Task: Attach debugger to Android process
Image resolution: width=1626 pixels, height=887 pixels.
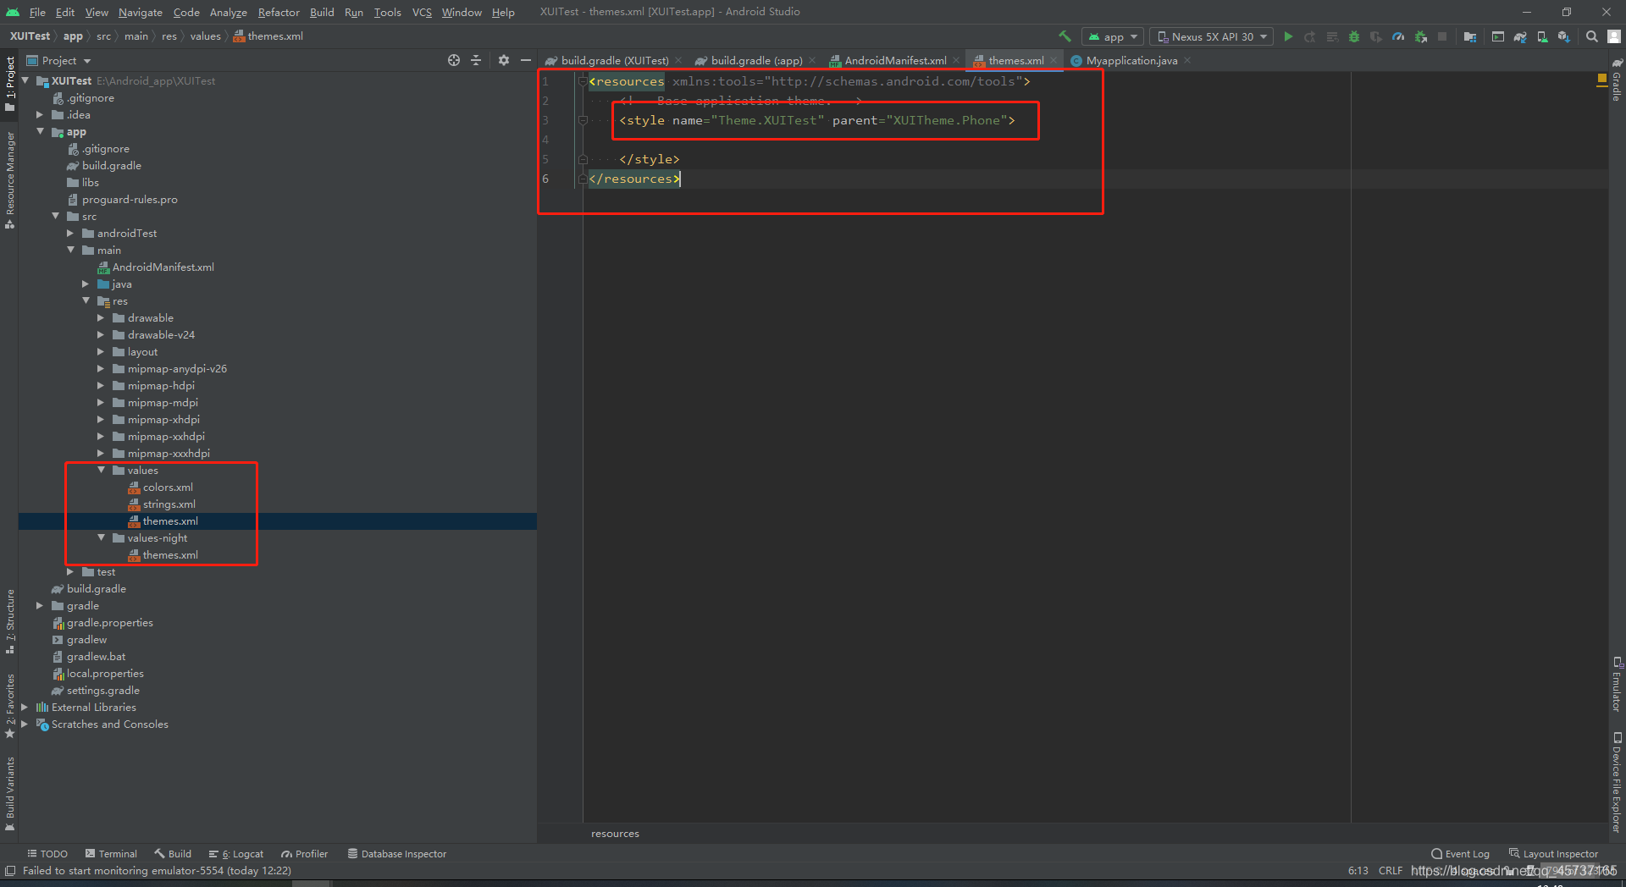Action: (x=1421, y=36)
